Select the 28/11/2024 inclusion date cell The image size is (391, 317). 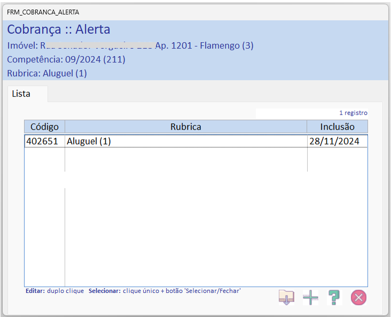pyautogui.click(x=337, y=141)
